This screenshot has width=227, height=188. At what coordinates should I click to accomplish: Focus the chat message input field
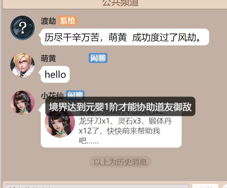[97, 186]
